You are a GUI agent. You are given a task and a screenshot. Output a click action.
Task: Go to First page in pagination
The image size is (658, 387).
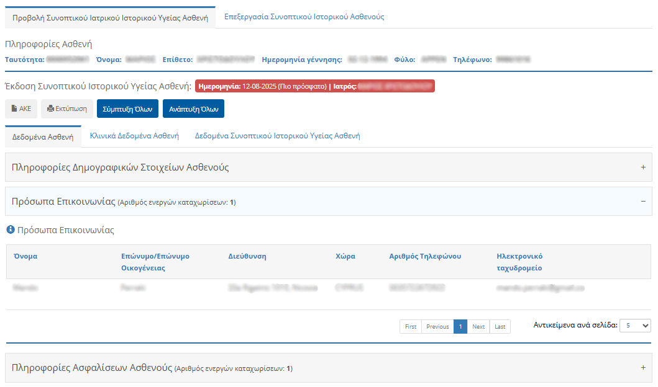[x=411, y=327]
